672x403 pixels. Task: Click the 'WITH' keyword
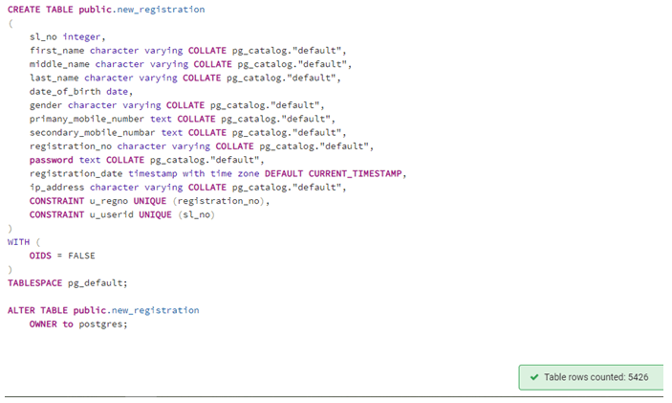(x=18, y=242)
